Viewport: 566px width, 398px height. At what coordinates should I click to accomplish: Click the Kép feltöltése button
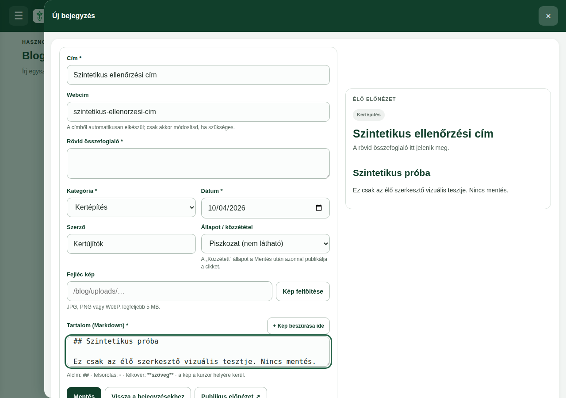pos(303,291)
